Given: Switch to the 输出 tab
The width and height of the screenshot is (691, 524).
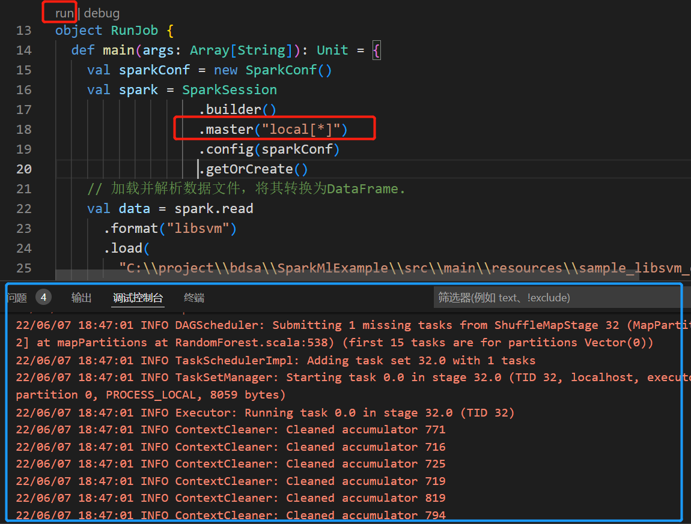Looking at the screenshot, I should click(81, 297).
